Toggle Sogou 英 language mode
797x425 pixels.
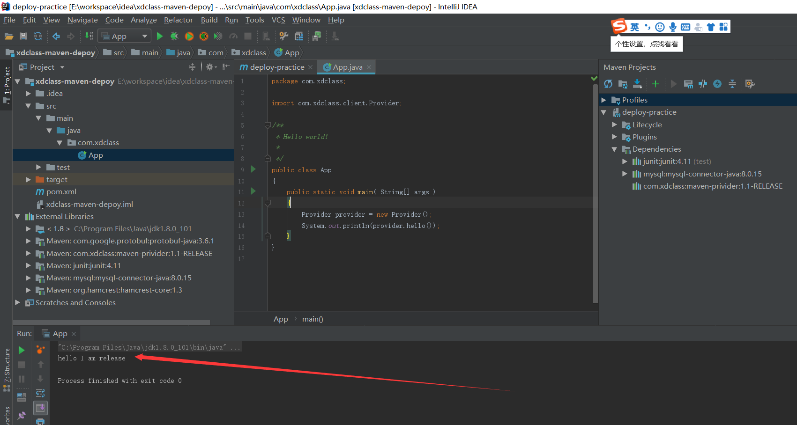point(634,27)
